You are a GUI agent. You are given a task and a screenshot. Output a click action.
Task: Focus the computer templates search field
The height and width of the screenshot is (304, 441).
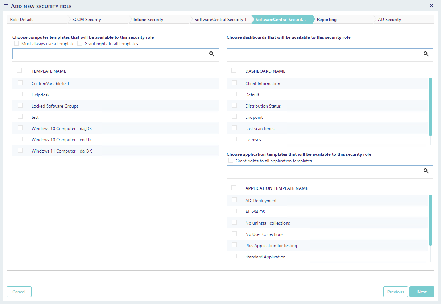tap(109, 54)
